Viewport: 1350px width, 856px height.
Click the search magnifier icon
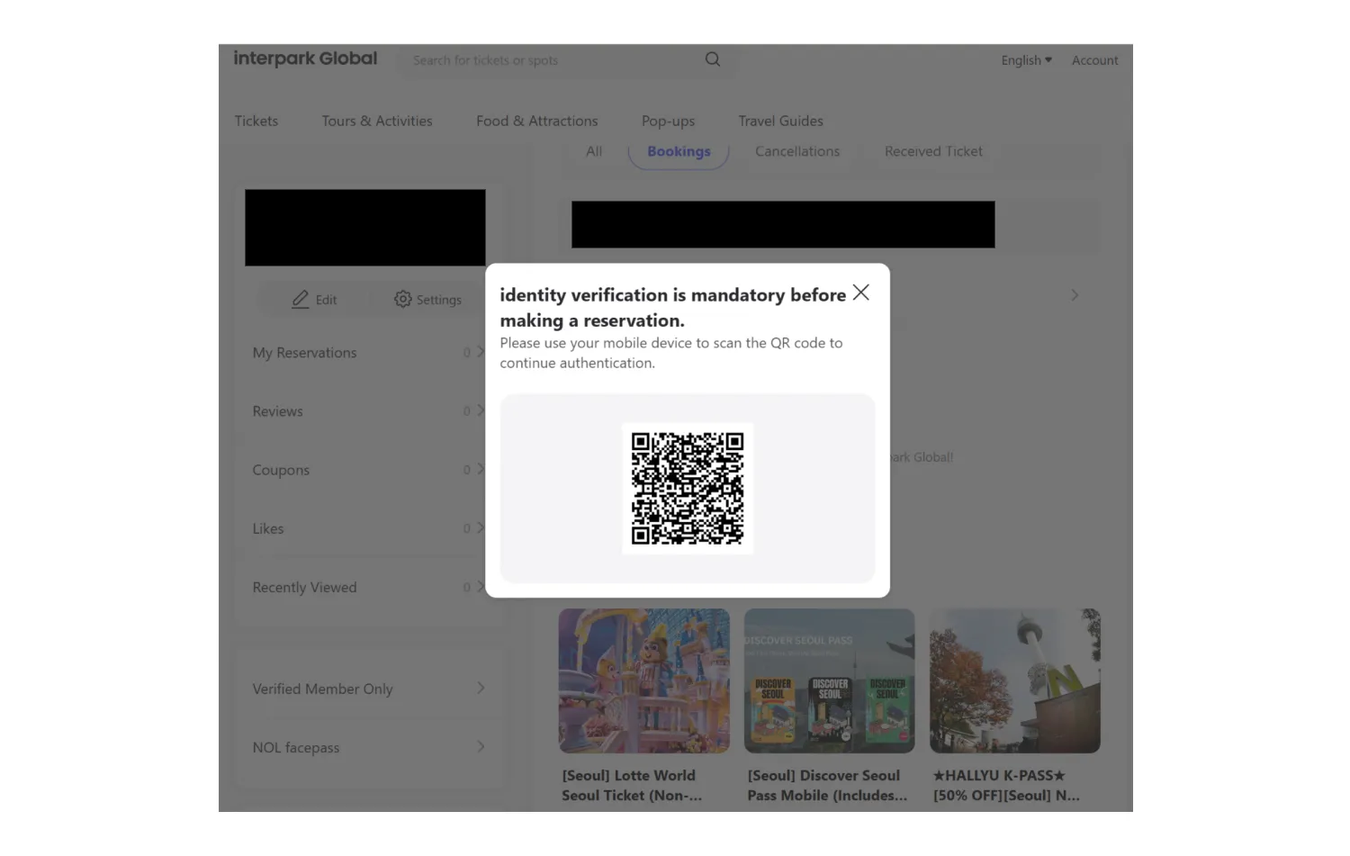tap(713, 59)
